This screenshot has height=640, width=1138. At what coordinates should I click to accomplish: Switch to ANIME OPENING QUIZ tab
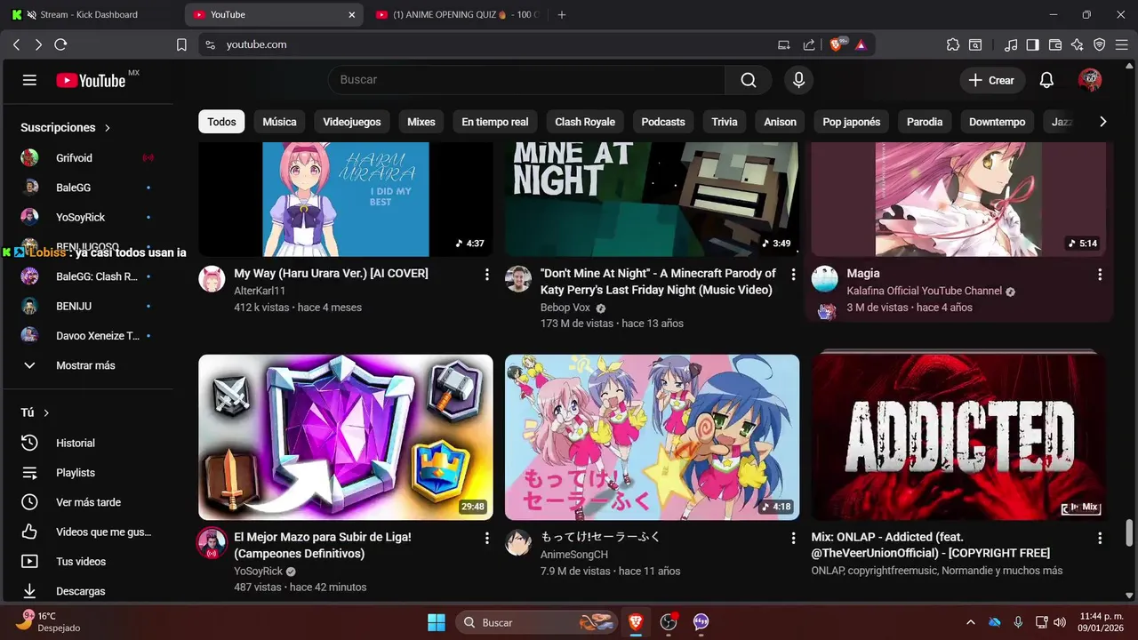(457, 14)
